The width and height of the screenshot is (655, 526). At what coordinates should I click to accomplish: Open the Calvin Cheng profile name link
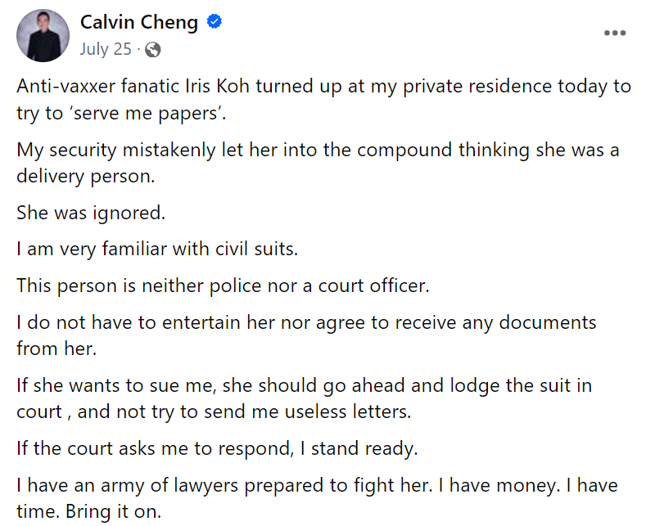[139, 22]
